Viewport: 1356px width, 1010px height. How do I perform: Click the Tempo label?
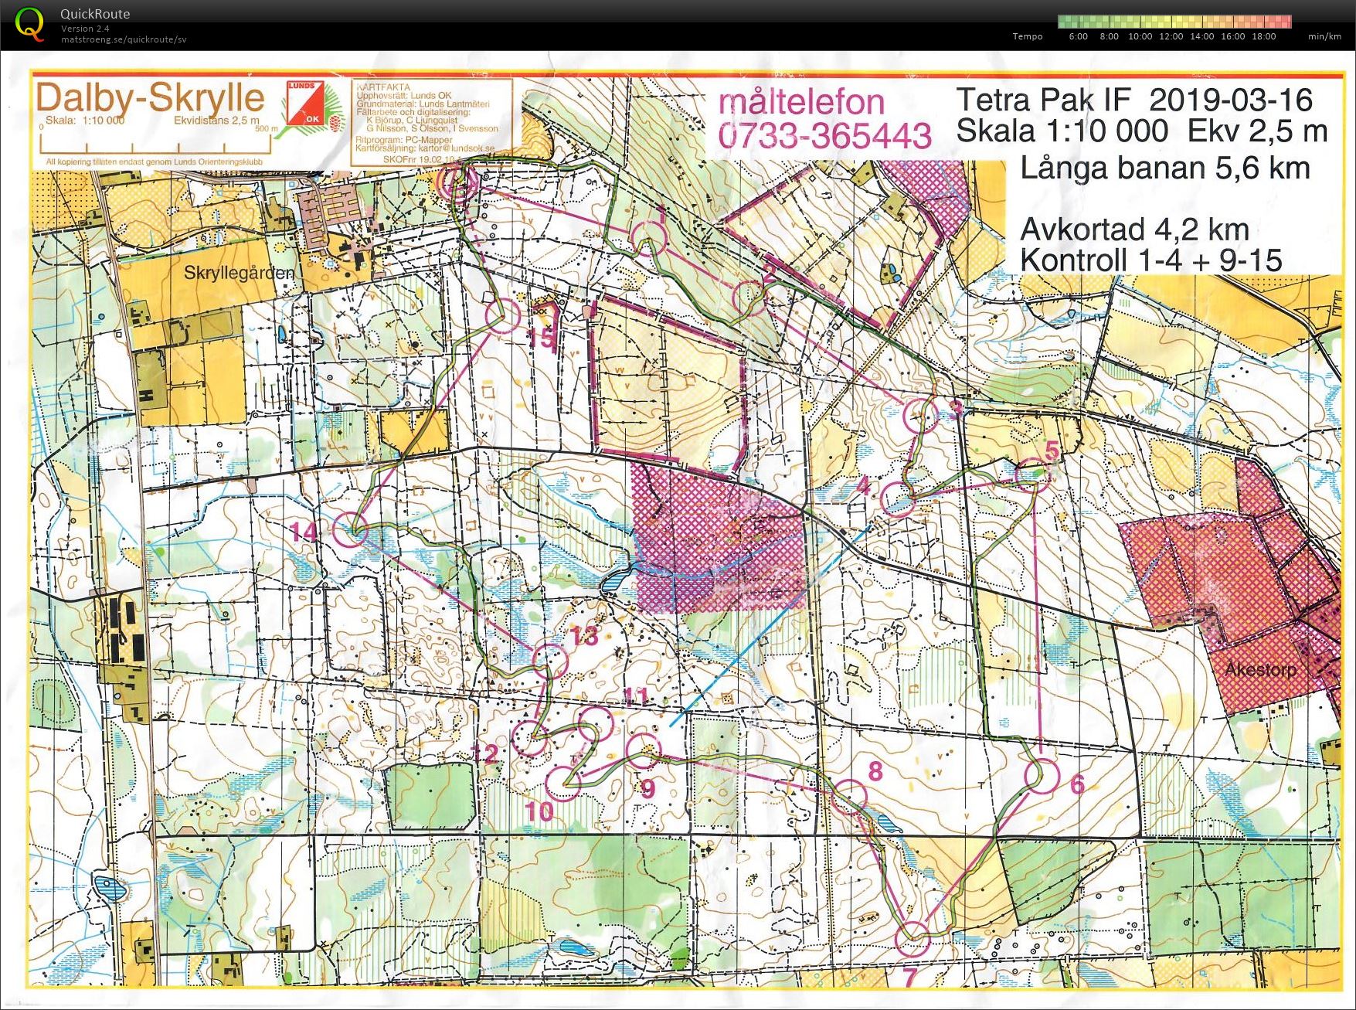(1028, 36)
